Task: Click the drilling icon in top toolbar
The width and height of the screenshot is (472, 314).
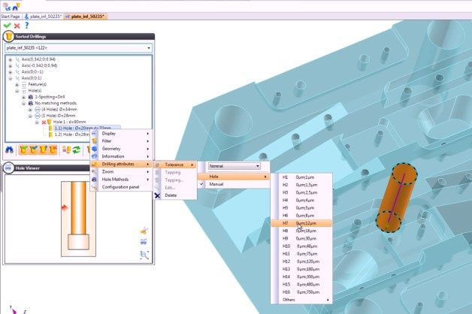Action: [17, 6]
